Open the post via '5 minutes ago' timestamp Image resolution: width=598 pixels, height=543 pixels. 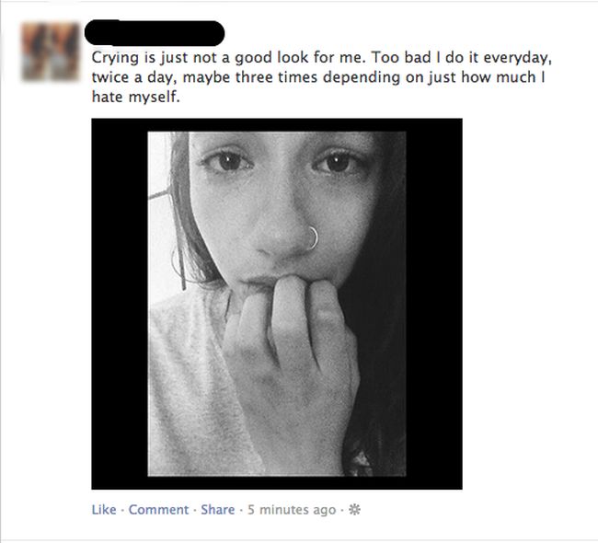pyautogui.click(x=292, y=510)
